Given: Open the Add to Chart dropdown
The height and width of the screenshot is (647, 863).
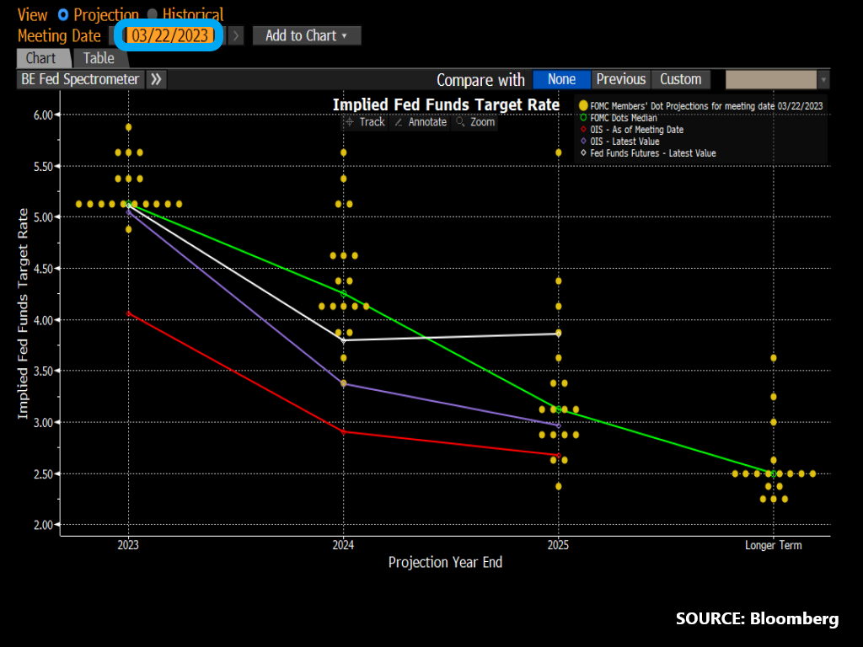Looking at the screenshot, I should tap(307, 35).
